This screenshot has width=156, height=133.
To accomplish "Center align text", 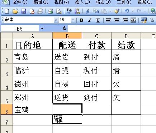I will (117, 20).
